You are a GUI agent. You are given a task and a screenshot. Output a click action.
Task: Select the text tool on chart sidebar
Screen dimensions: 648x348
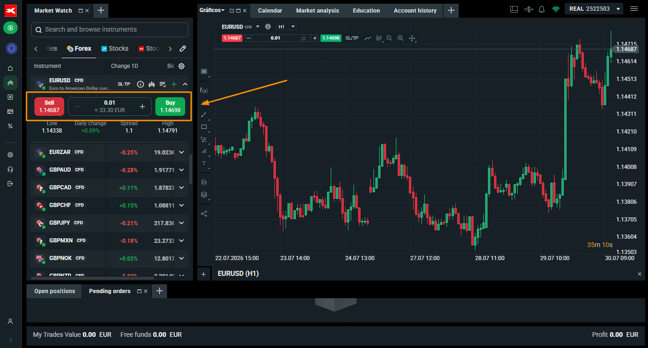[204, 163]
